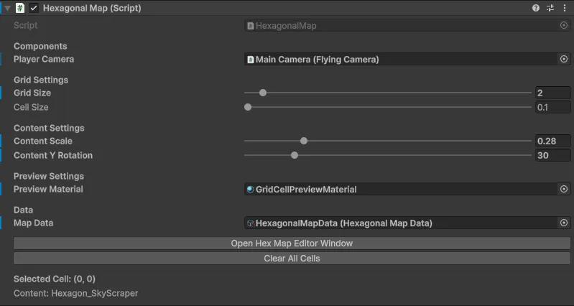Open object picker for Preview Material
The width and height of the screenshot is (574, 306).
click(564, 189)
